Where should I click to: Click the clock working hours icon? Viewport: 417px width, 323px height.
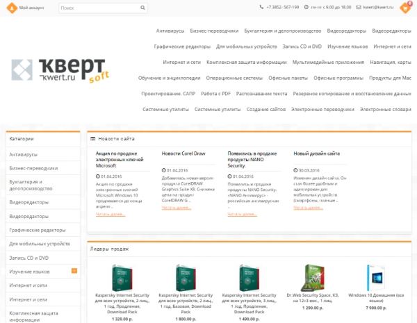(306, 7)
